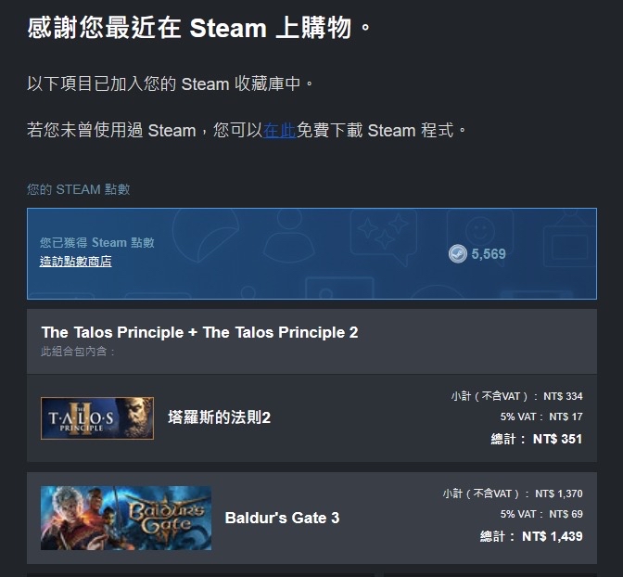Click the 此組合包內含 bundle contents label
The width and height of the screenshot is (623, 577).
click(78, 352)
